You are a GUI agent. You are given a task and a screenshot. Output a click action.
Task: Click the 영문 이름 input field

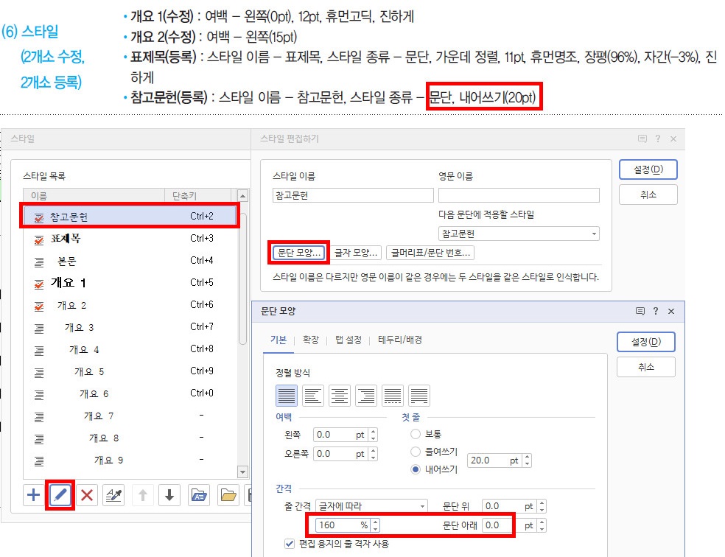[x=519, y=195]
